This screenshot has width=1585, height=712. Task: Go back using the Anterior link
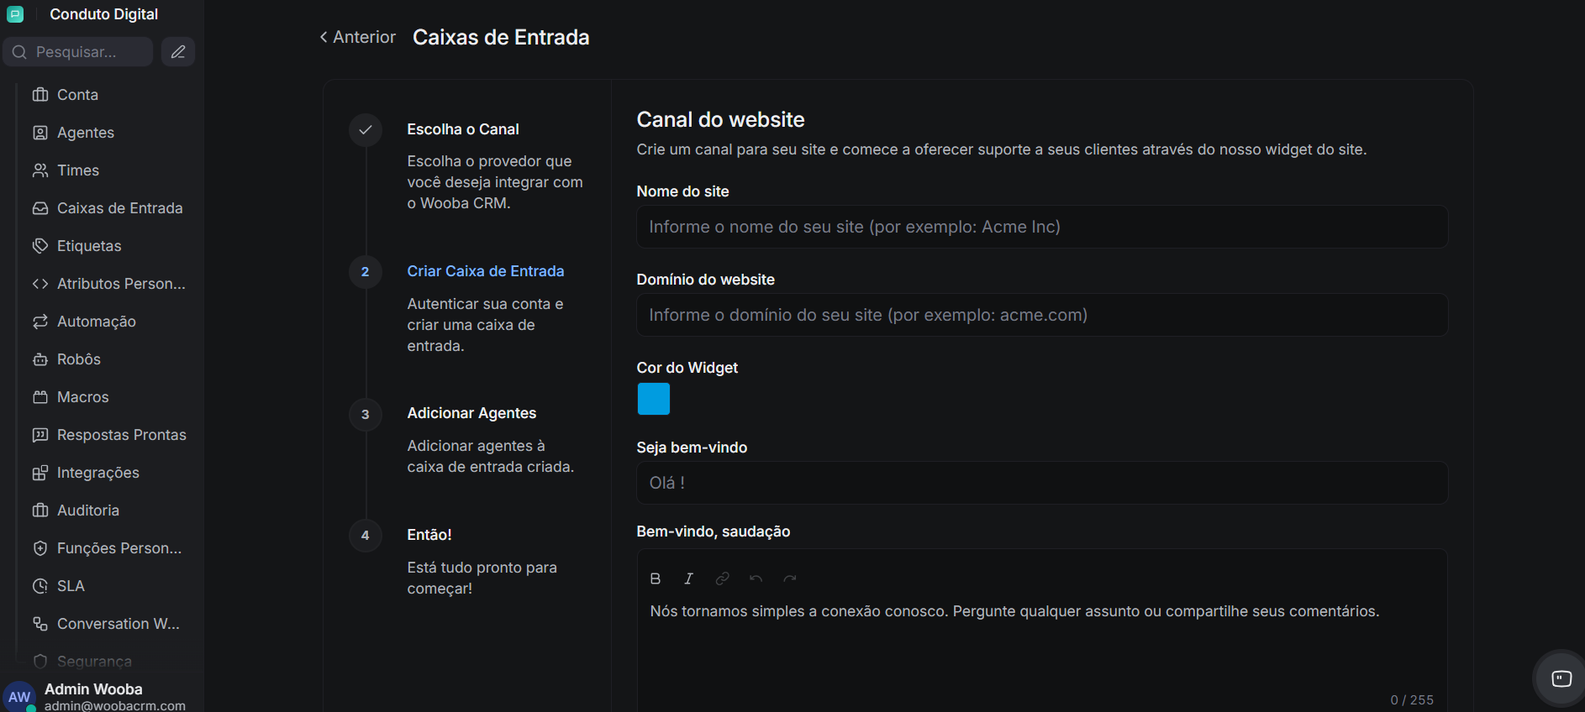357,37
